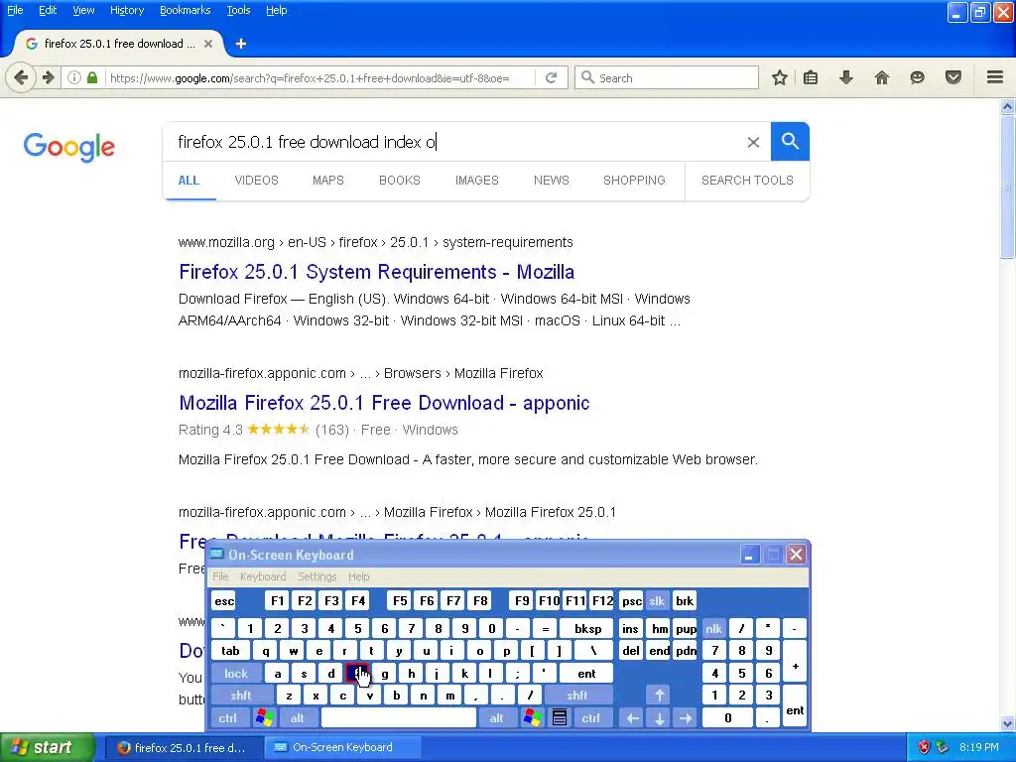Reload the page with the refresh icon
The width and height of the screenshot is (1016, 762).
pos(552,77)
